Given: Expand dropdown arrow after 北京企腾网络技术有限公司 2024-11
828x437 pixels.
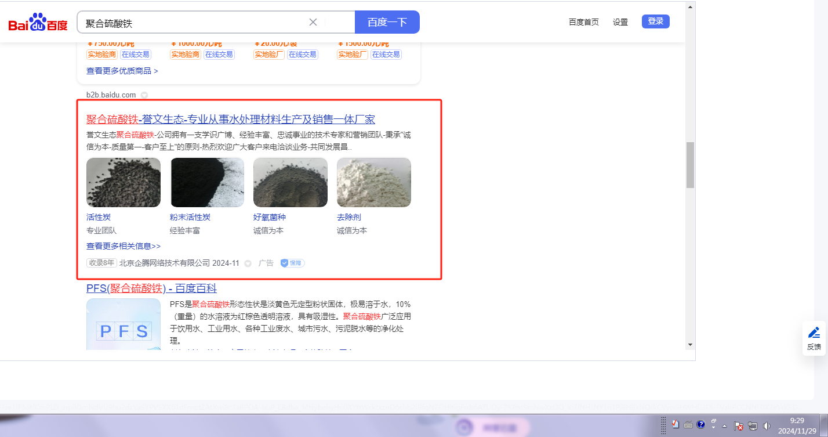Looking at the screenshot, I should (248, 263).
